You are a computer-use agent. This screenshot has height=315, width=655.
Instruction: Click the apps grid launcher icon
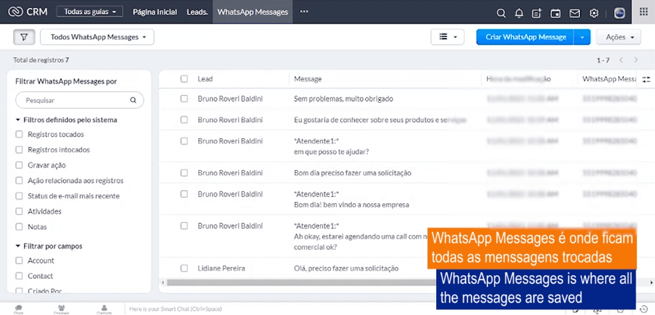click(x=643, y=12)
